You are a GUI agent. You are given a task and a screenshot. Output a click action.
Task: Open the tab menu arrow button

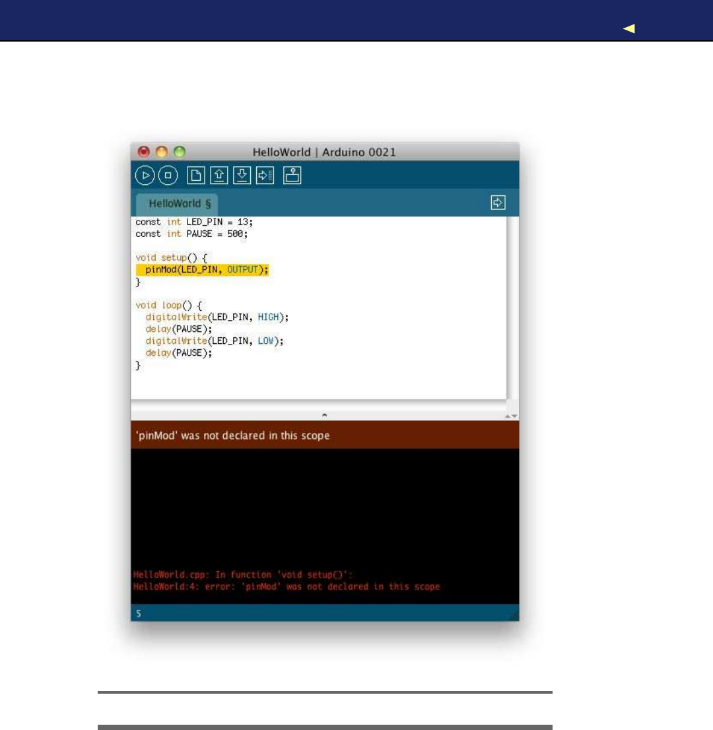pyautogui.click(x=498, y=203)
